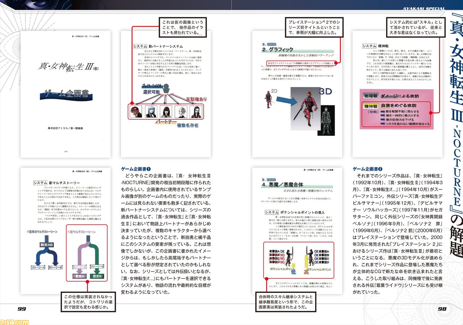Viewport: 463px width, 325px height.
Task: Open the 精神戦 system page thumbnail
Action: [x=397, y=94]
